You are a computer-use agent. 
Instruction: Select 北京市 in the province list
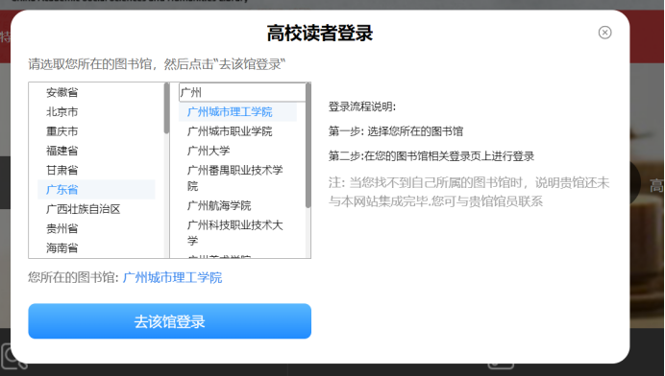[x=96, y=112]
